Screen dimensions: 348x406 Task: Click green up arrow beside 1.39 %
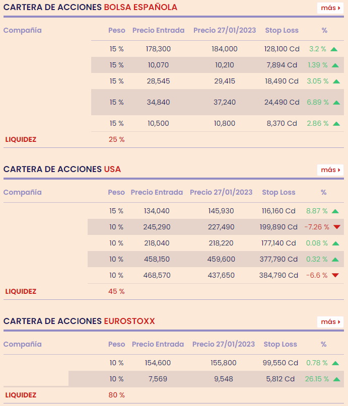coord(335,65)
